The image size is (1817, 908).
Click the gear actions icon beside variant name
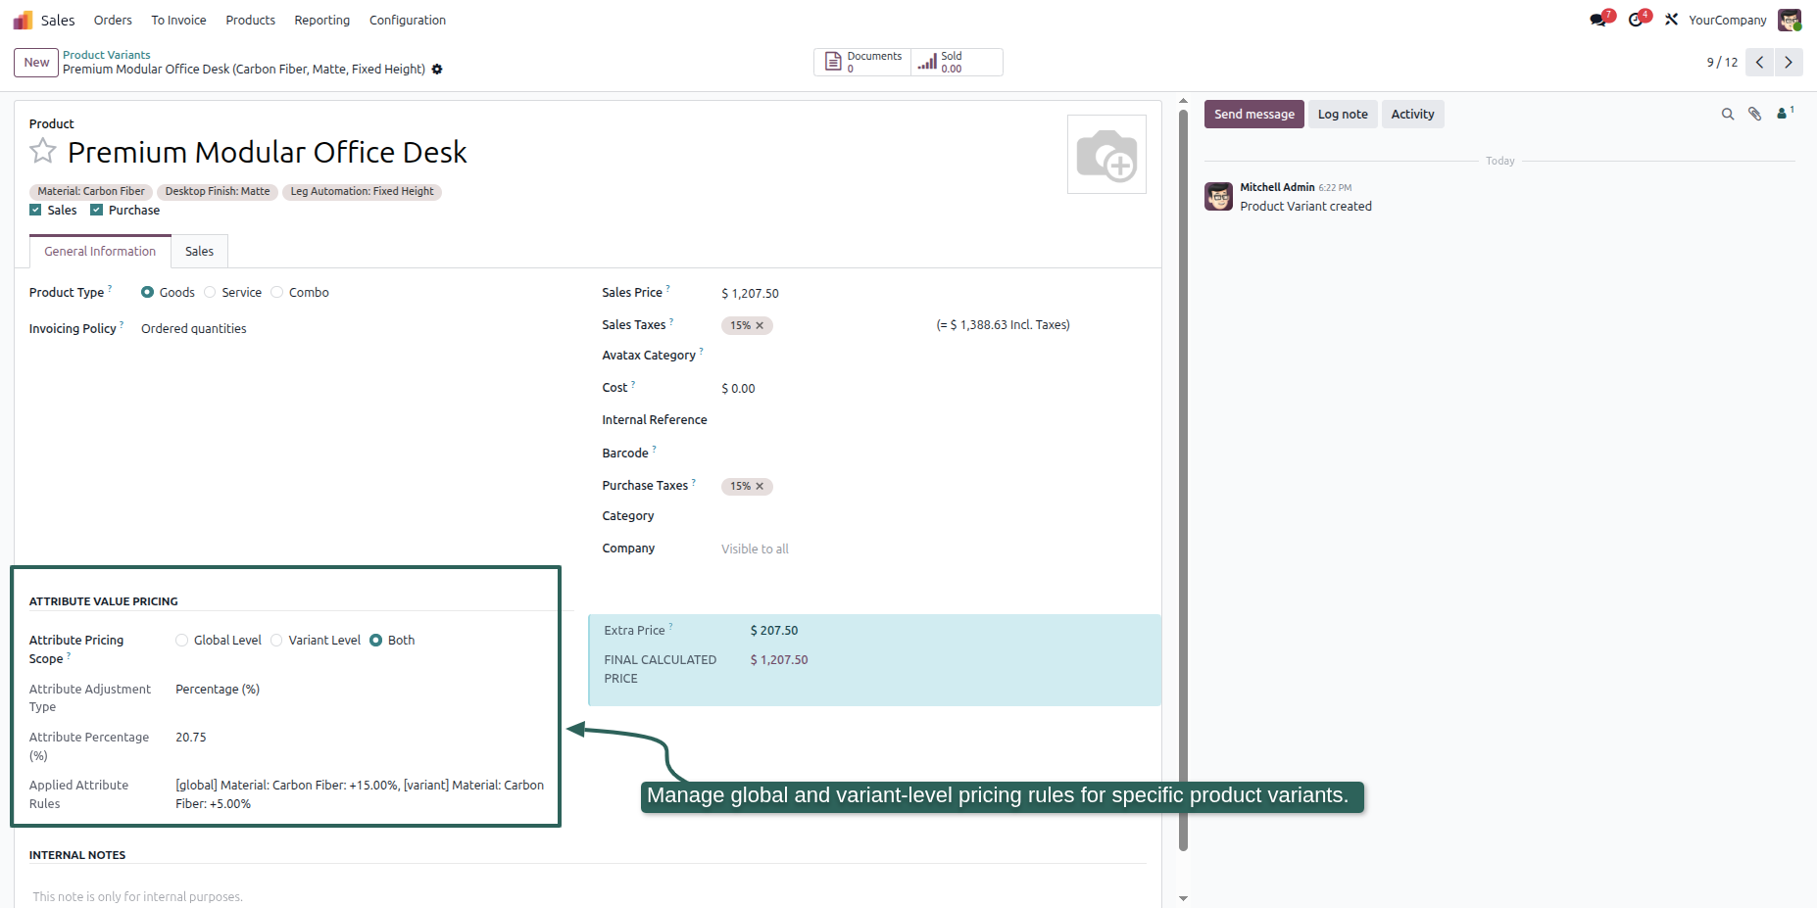(x=437, y=70)
